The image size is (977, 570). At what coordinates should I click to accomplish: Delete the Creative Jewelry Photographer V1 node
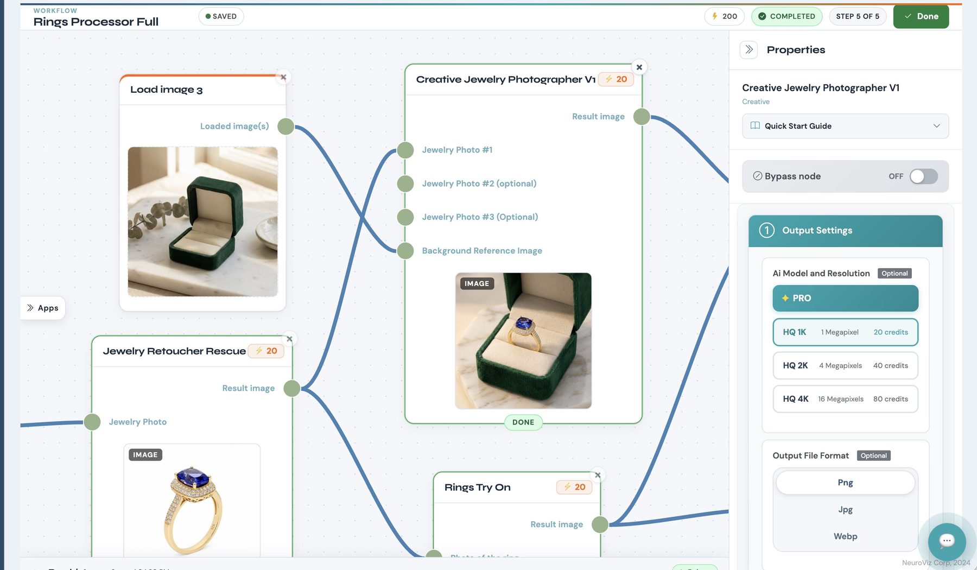[x=639, y=67]
